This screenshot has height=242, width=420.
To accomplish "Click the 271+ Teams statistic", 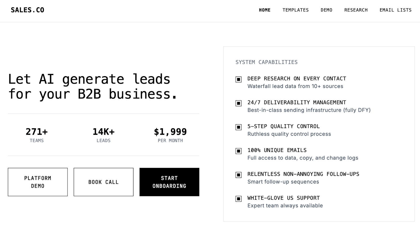I will click(37, 135).
